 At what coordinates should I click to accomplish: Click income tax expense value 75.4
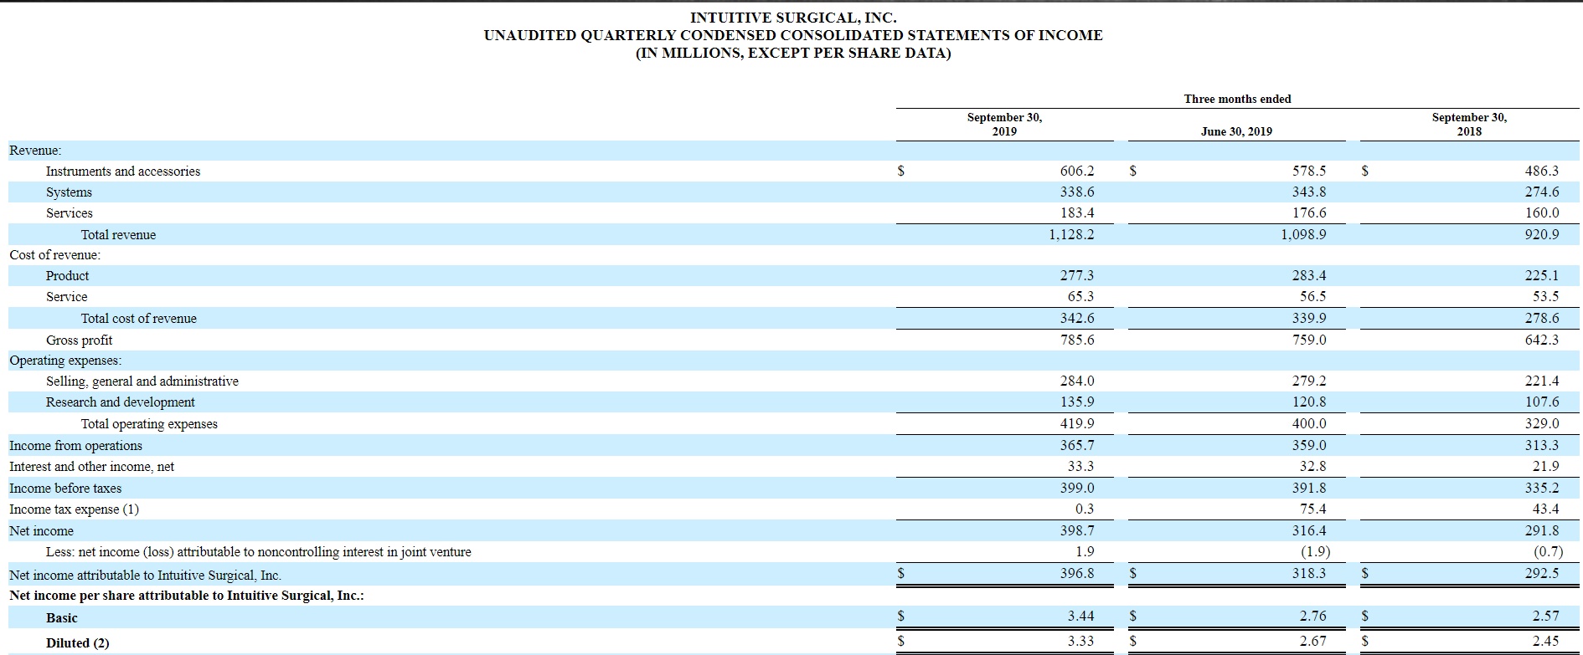click(x=1312, y=509)
